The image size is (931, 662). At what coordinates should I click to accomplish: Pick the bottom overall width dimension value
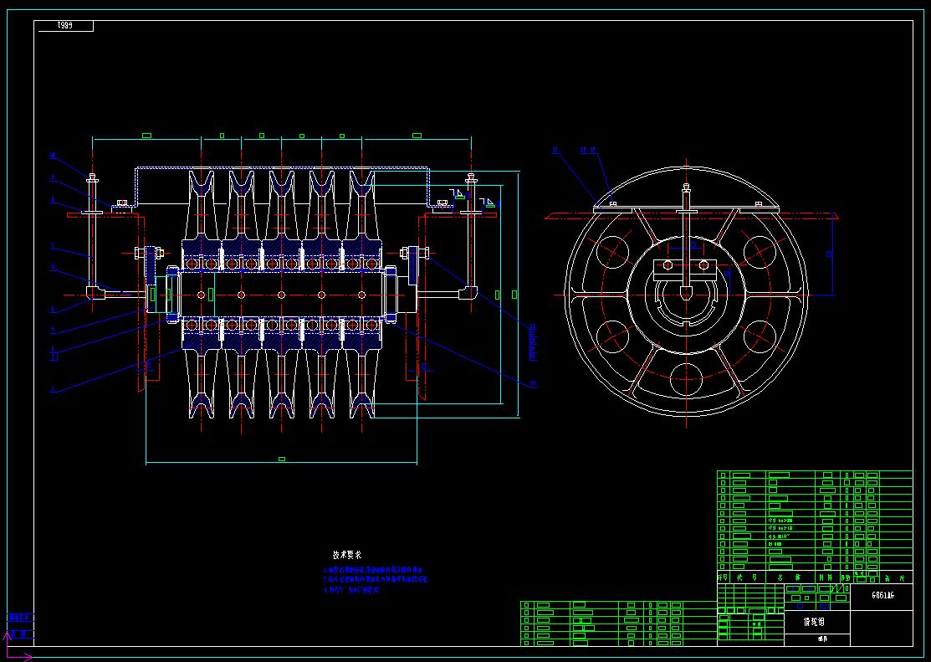281,459
